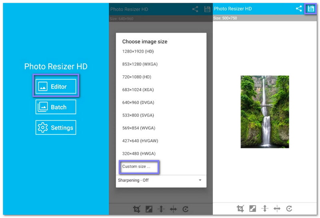This screenshot has width=320, height=218.
Task: Select resize tool in the right screen
Action: (253, 209)
